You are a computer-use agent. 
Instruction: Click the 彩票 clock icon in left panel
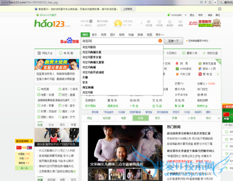[x=39, y=111]
